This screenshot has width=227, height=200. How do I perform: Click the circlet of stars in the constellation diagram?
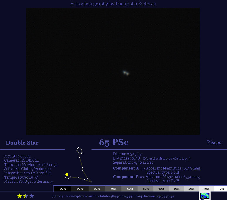tap(79, 150)
